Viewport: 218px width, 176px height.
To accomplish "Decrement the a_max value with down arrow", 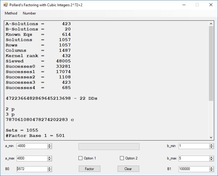I will click(x=49, y=160).
